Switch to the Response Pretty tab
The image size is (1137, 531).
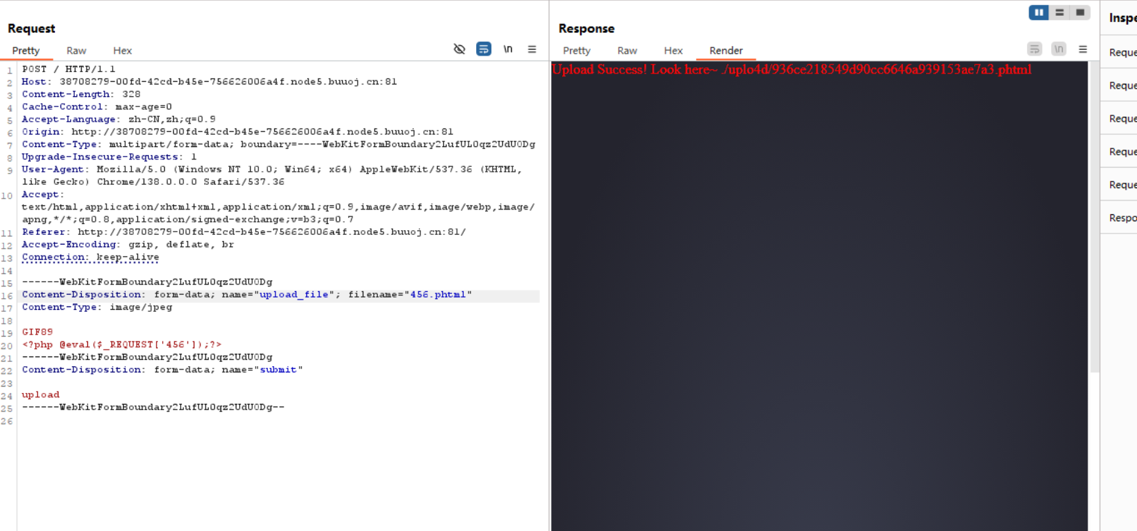pyautogui.click(x=576, y=51)
